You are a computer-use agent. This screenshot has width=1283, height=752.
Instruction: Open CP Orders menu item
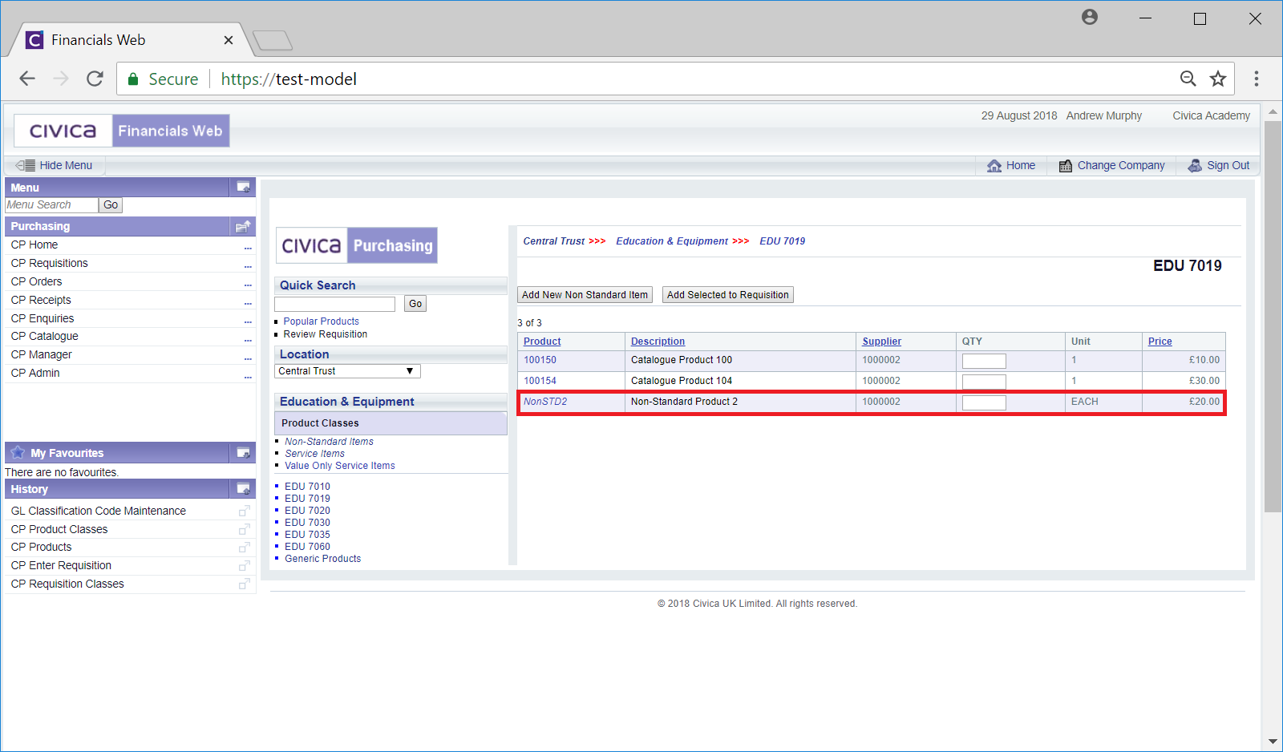[x=37, y=281]
